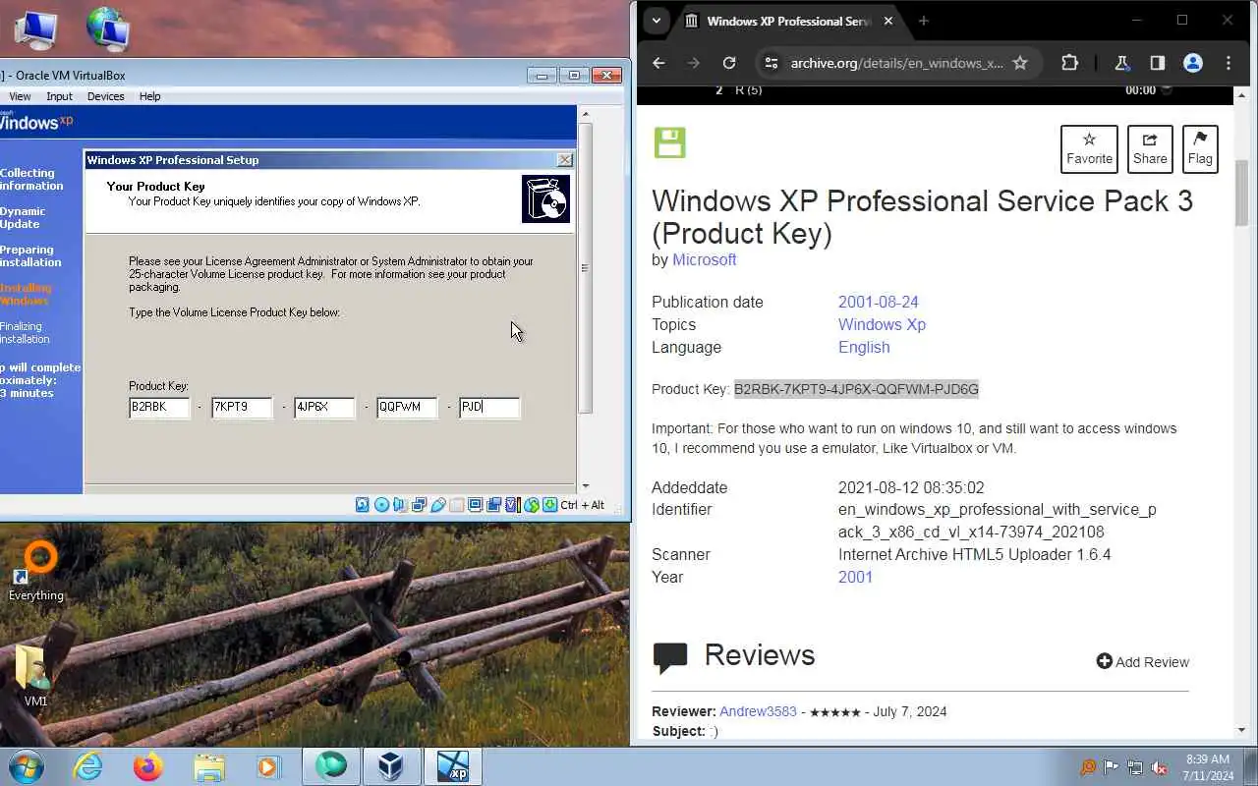Click the 2001 year link
The width and height of the screenshot is (1258, 786).
855,577
